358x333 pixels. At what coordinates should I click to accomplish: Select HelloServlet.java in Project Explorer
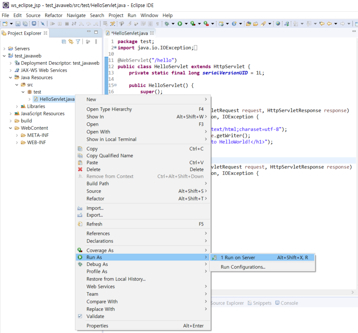click(54, 99)
